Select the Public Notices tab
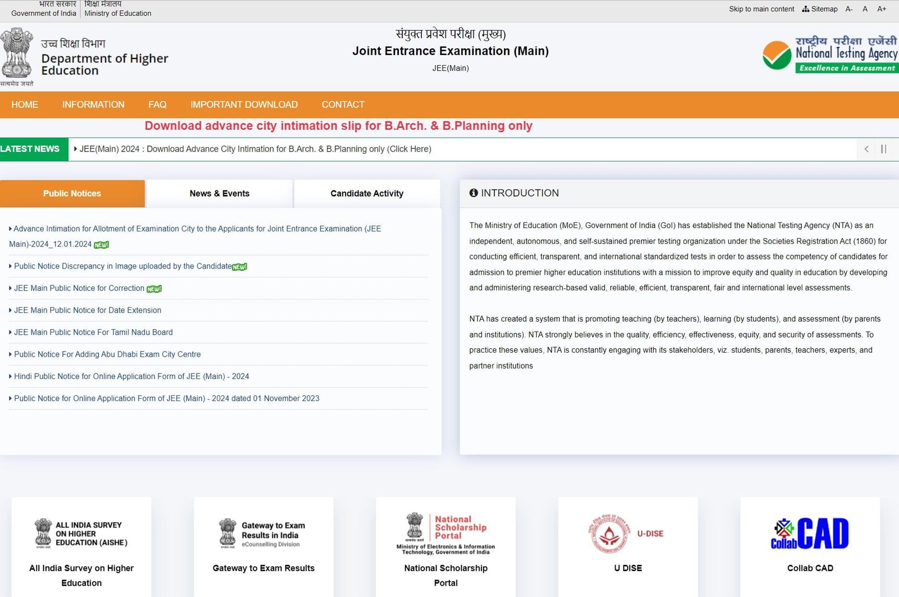The image size is (899, 597). (x=72, y=193)
